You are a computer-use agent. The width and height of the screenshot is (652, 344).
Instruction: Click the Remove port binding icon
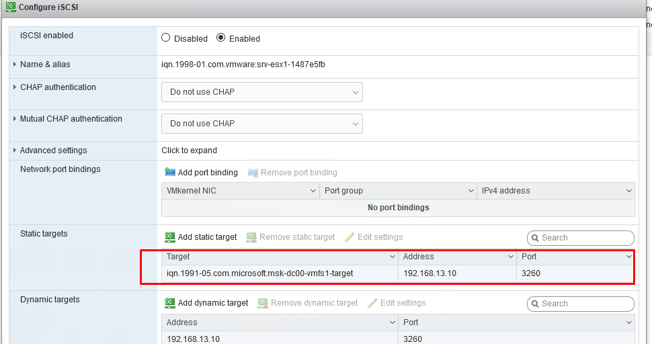click(x=253, y=173)
